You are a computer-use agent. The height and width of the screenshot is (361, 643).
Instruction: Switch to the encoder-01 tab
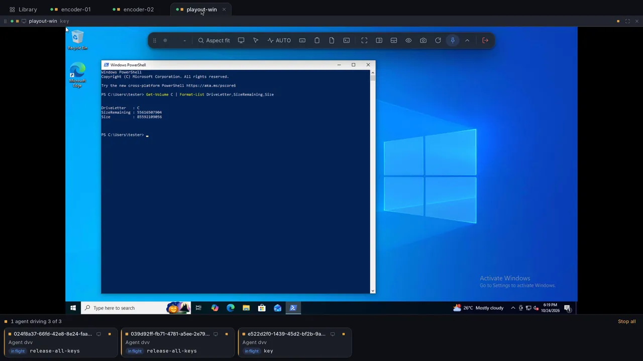point(71,10)
